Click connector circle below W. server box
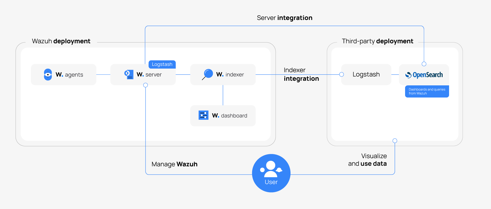Image resolution: width=491 pixels, height=209 pixels. coord(146,85)
